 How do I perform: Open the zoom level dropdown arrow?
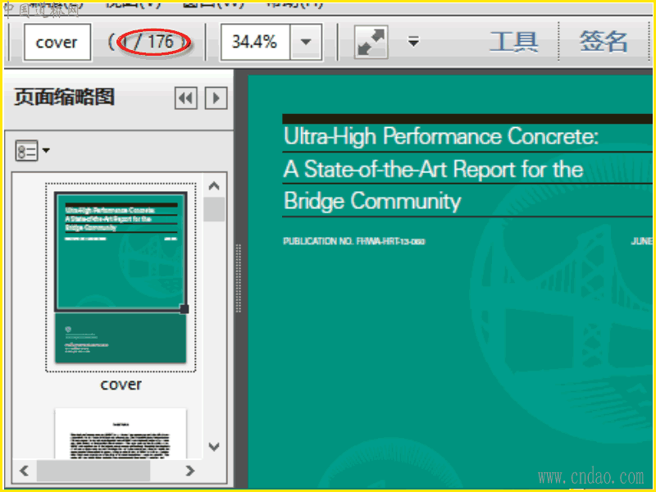(306, 43)
